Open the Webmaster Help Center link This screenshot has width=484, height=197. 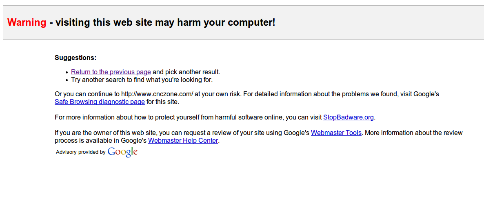click(x=183, y=141)
